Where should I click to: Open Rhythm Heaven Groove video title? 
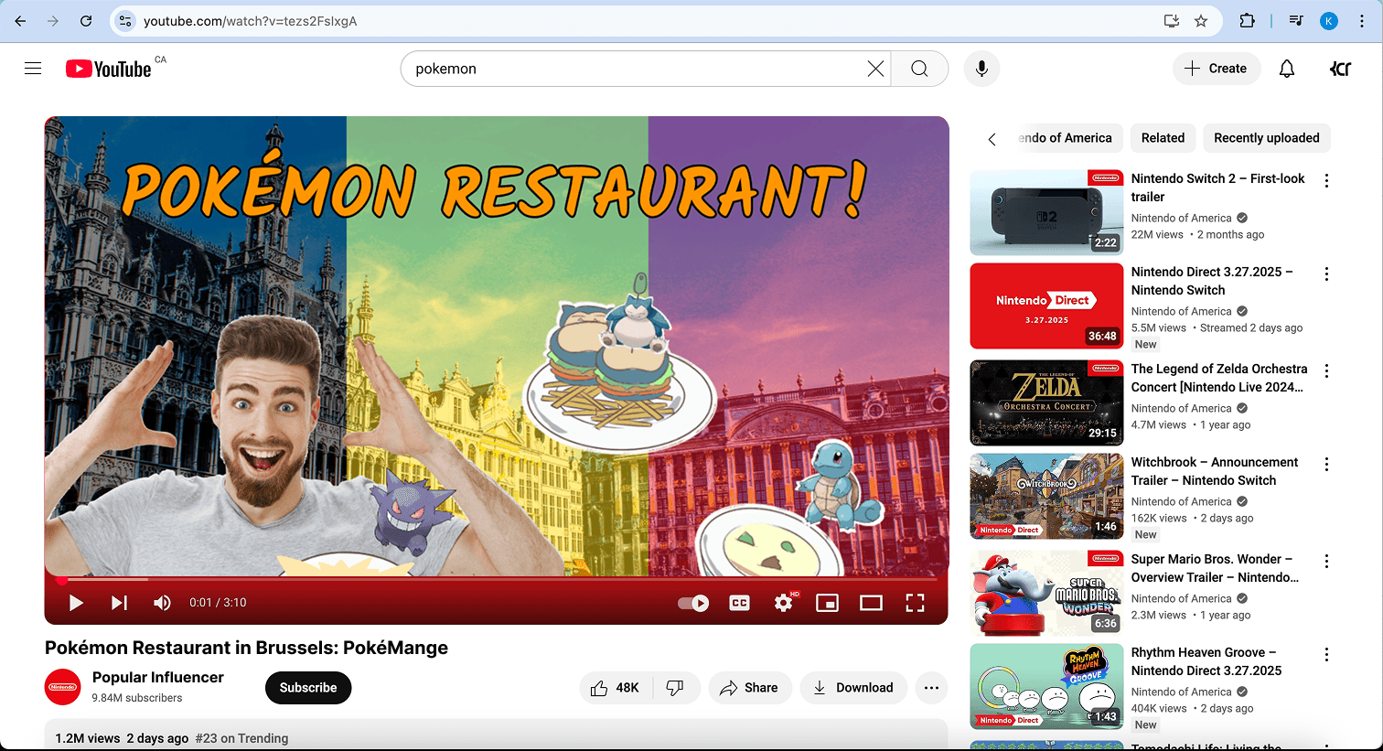click(1206, 661)
